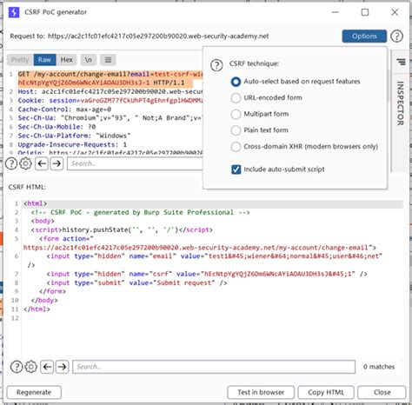412x405 pixels.
Task: Switch to the Pretty view tab
Action: [x=20, y=60]
